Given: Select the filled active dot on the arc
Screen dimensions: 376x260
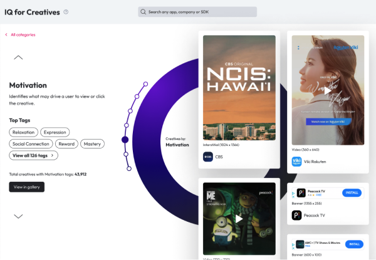Looking at the screenshot, I should coord(125,140).
